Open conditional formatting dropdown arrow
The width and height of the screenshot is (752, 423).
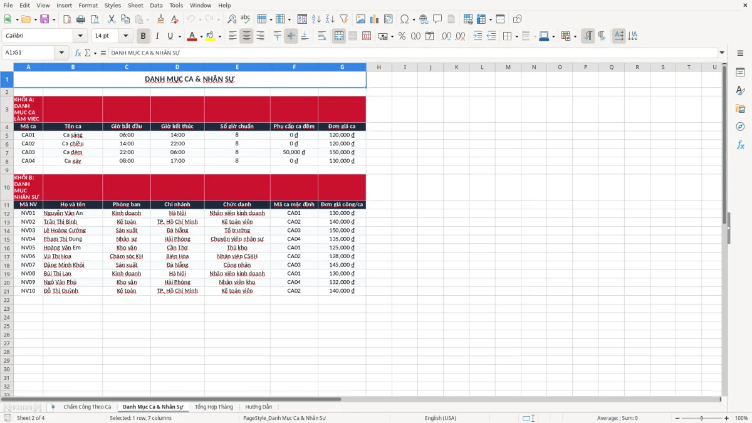tap(575, 36)
